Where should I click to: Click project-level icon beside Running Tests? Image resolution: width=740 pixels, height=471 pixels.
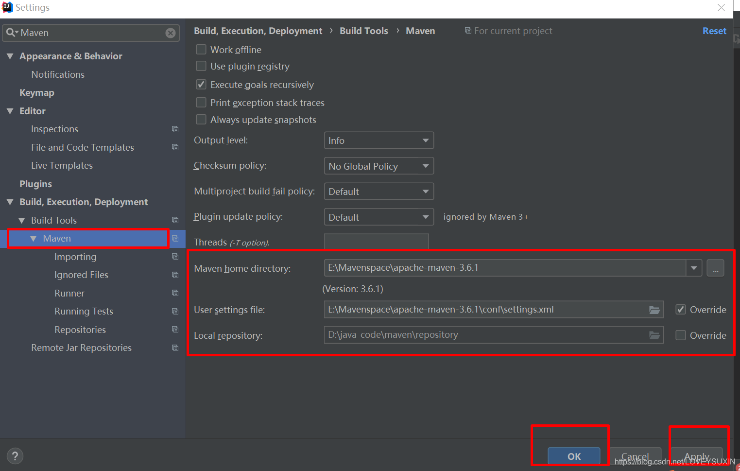pyautogui.click(x=175, y=312)
